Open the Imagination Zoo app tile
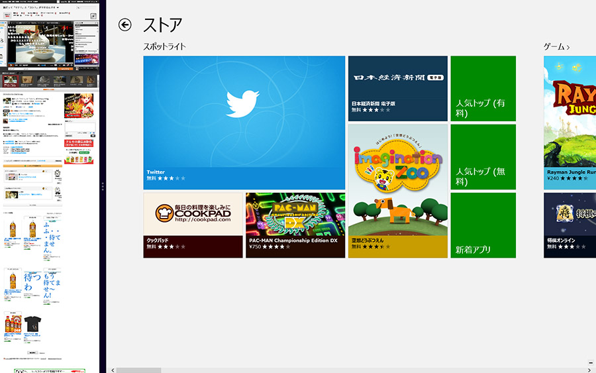The image size is (596, 373). (398, 191)
